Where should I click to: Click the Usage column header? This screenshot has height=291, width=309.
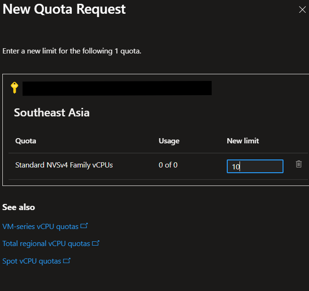[169, 141]
